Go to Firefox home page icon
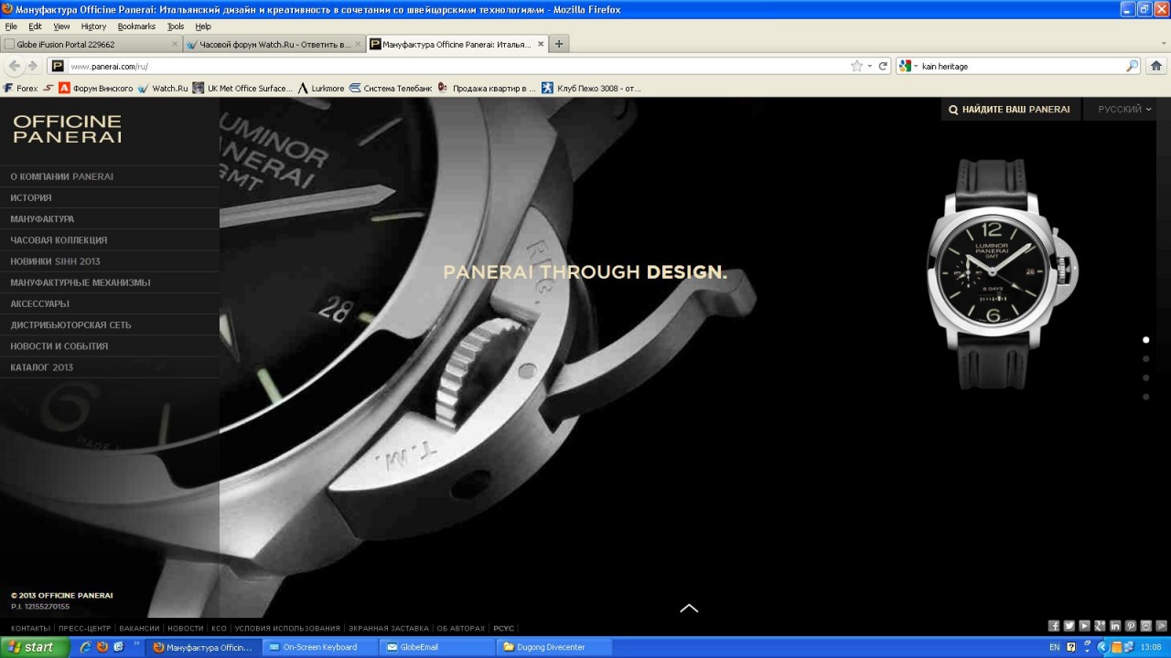Screen dimensions: 1171x658 click(x=1156, y=66)
